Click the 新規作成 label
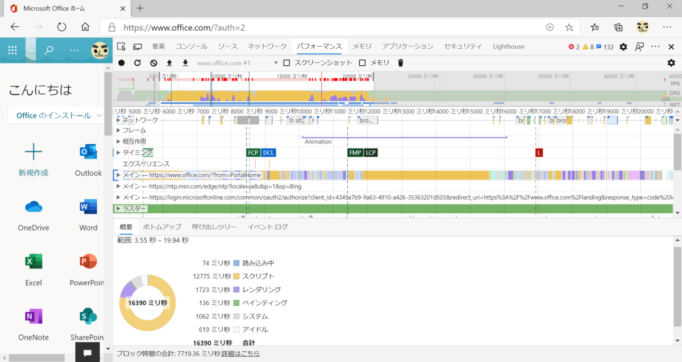The image size is (682, 362). tap(34, 173)
